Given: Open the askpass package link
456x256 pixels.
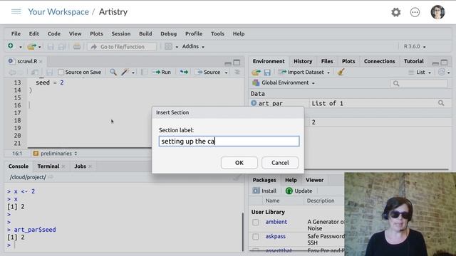Looking at the screenshot, I should click(x=275, y=236).
